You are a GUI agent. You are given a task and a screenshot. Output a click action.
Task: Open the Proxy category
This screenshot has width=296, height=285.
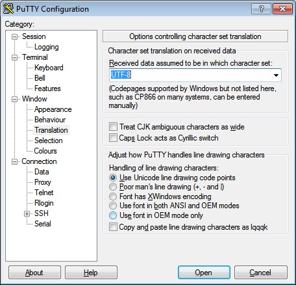[x=43, y=182]
